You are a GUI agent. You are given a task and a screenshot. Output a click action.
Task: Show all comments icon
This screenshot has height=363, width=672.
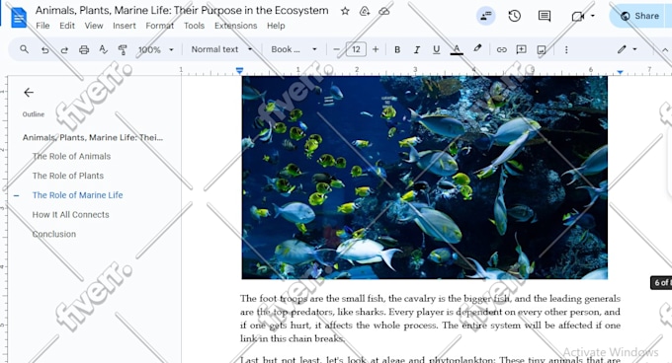[x=545, y=16]
